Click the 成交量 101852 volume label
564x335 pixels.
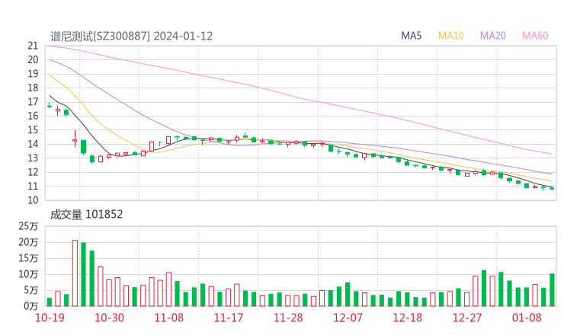86,215
